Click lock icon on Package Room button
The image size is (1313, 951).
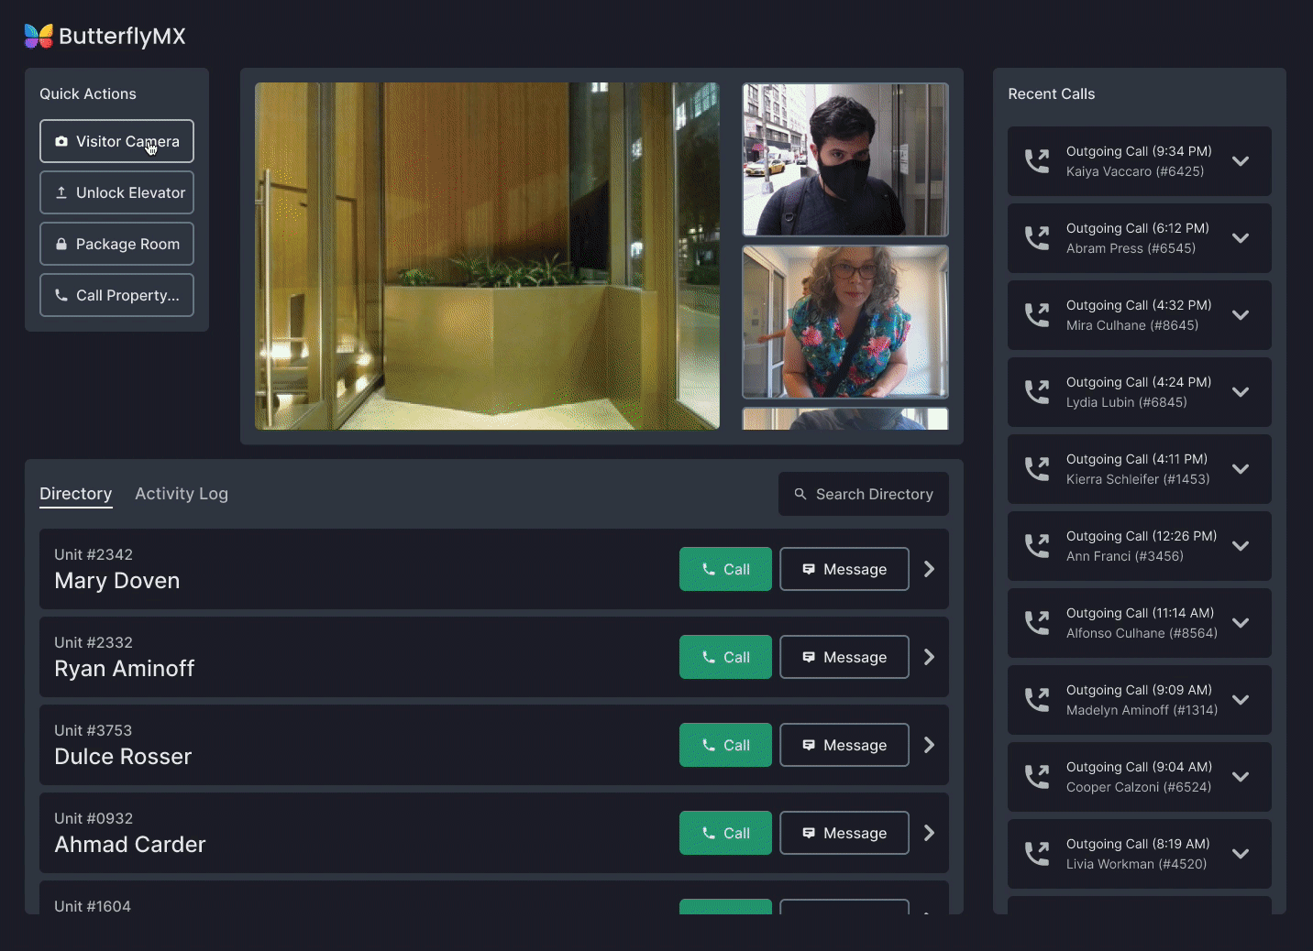[61, 245]
